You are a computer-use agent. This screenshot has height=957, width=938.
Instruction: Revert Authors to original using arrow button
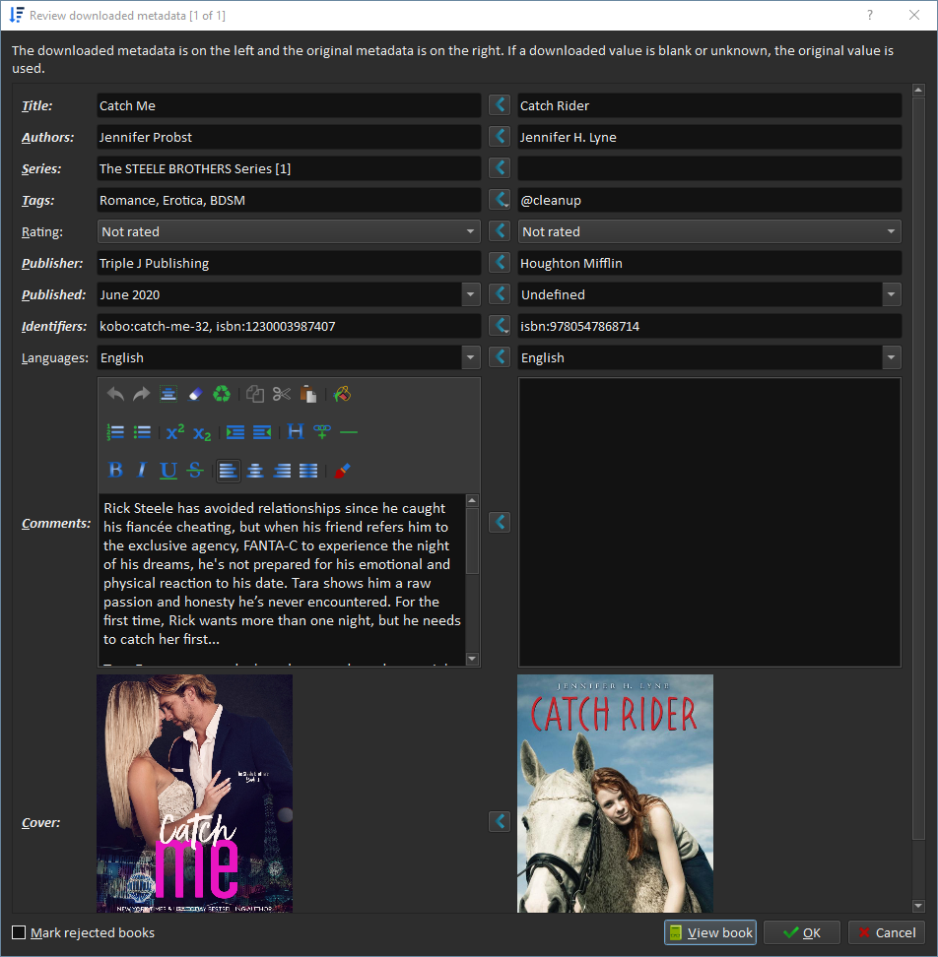pyautogui.click(x=500, y=136)
